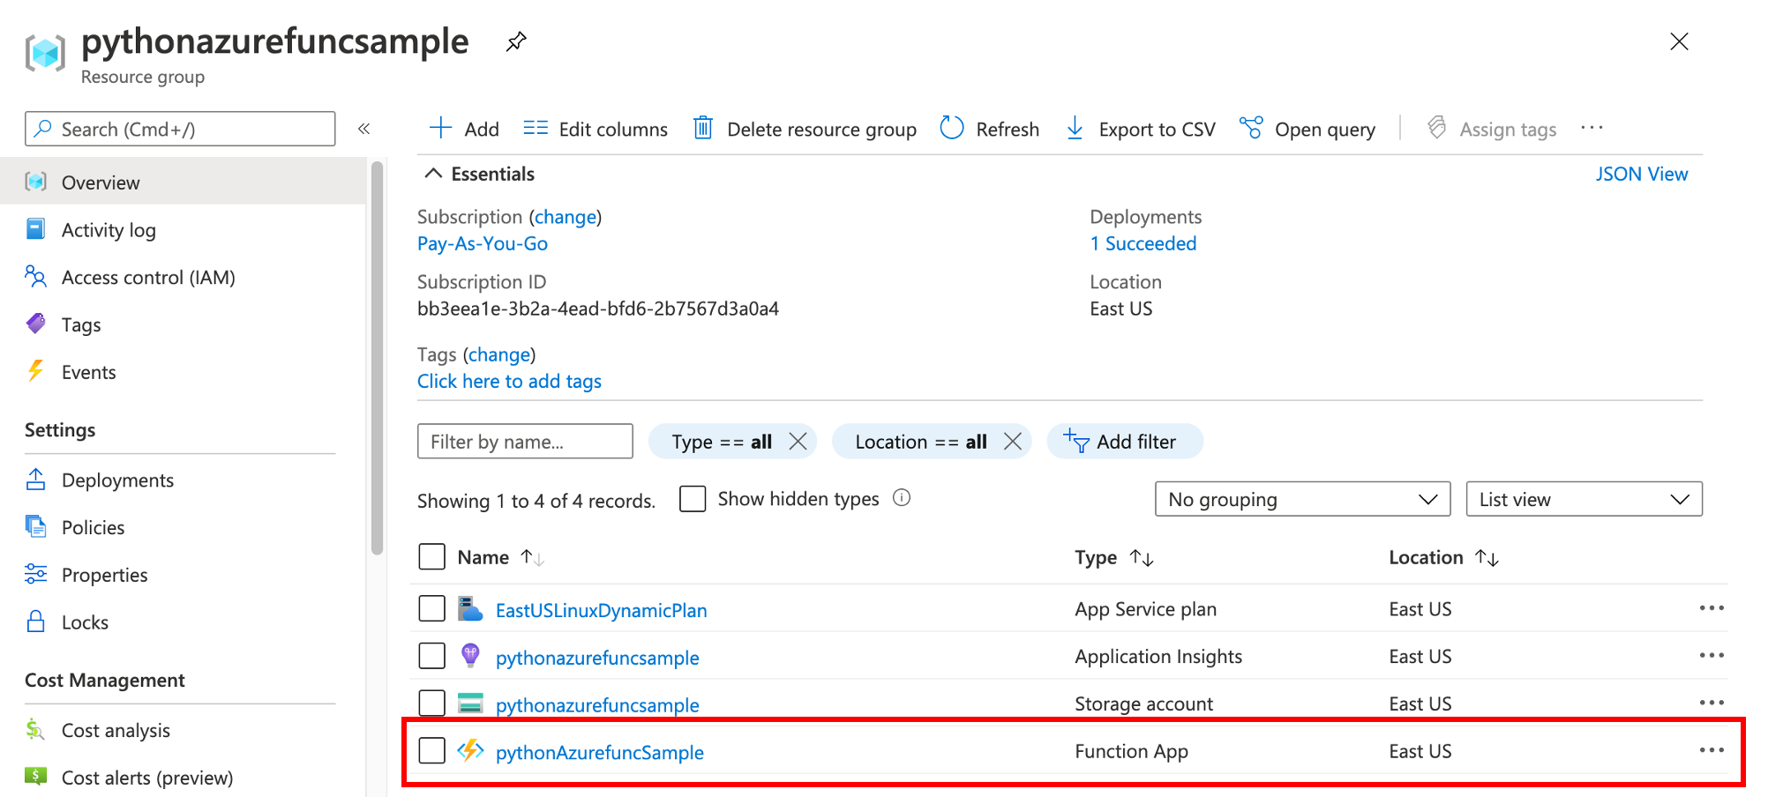1768x804 pixels.
Task: Collapse the Essentials section
Action: (433, 174)
